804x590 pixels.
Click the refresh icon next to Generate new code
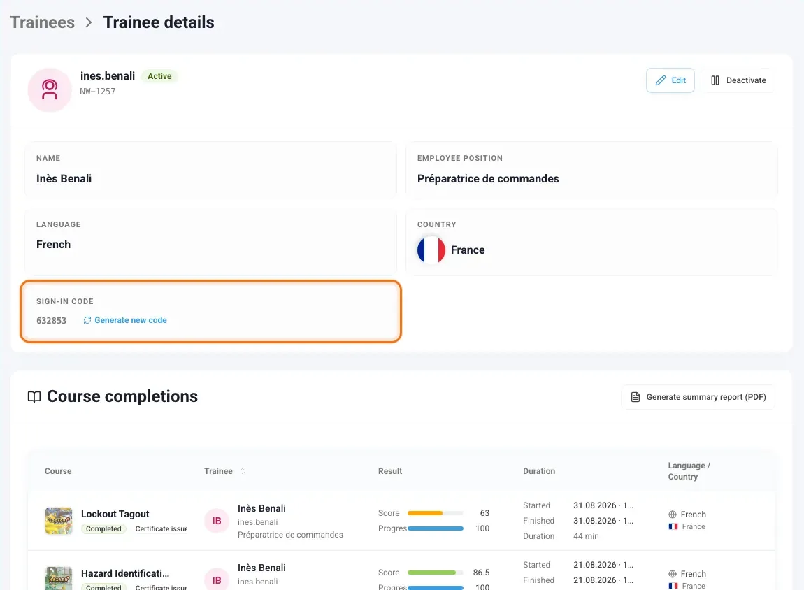tap(87, 320)
